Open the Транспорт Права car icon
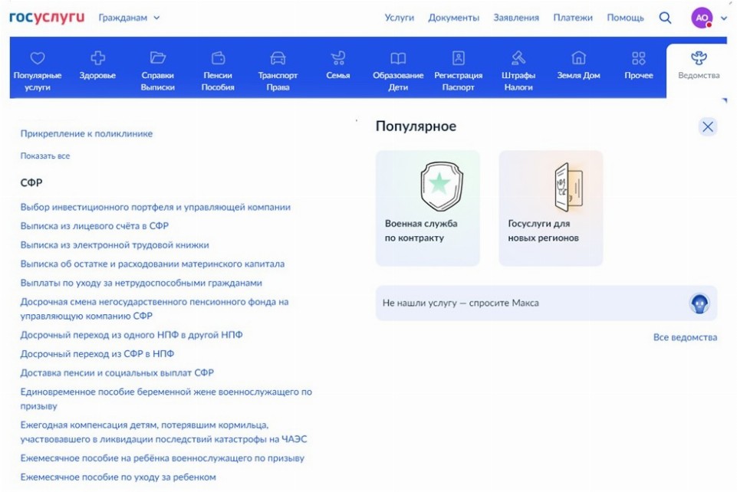Viewport: 737px width, 492px height. [x=278, y=58]
